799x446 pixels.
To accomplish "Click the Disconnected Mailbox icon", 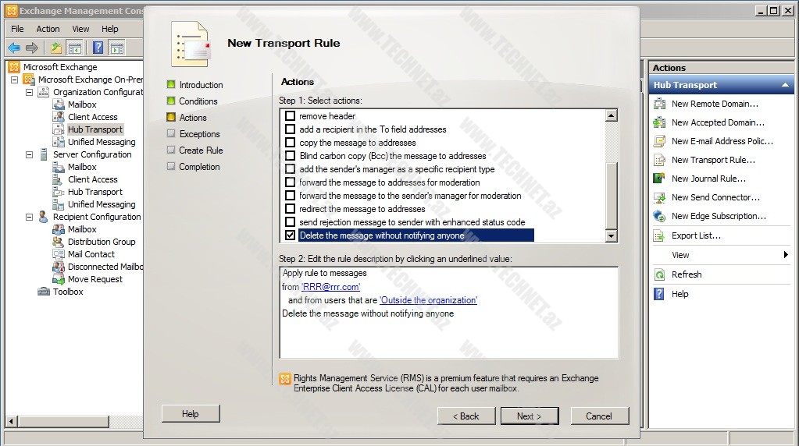I will tap(58, 267).
